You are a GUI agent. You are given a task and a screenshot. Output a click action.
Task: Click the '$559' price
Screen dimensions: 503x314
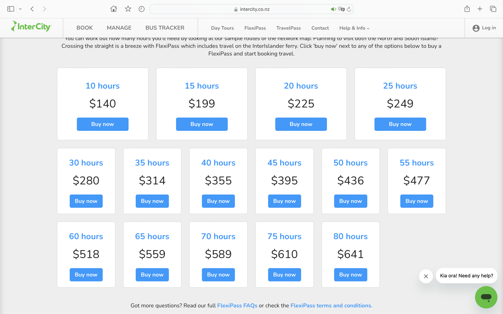point(152,254)
